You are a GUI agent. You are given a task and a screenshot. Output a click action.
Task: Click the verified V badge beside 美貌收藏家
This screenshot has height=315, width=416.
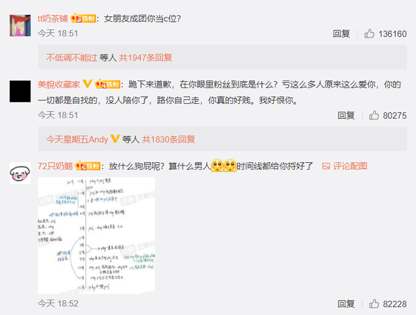87,84
